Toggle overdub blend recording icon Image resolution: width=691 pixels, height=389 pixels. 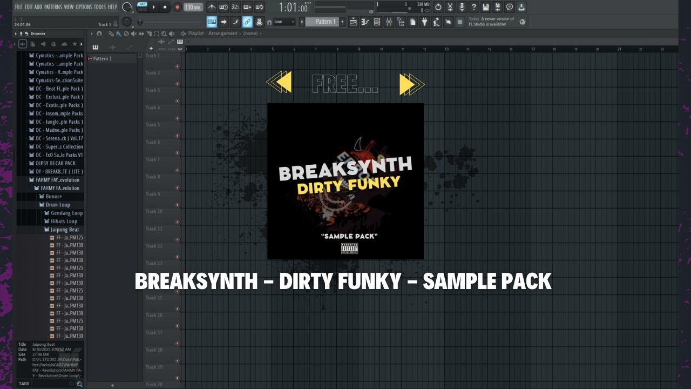(x=247, y=7)
